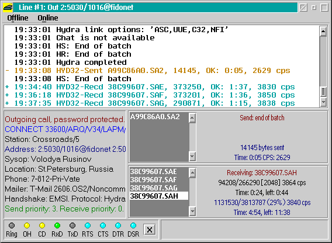
Task: Click '94208/266290 [2048] 3864 cps' text
Action: click(262, 183)
